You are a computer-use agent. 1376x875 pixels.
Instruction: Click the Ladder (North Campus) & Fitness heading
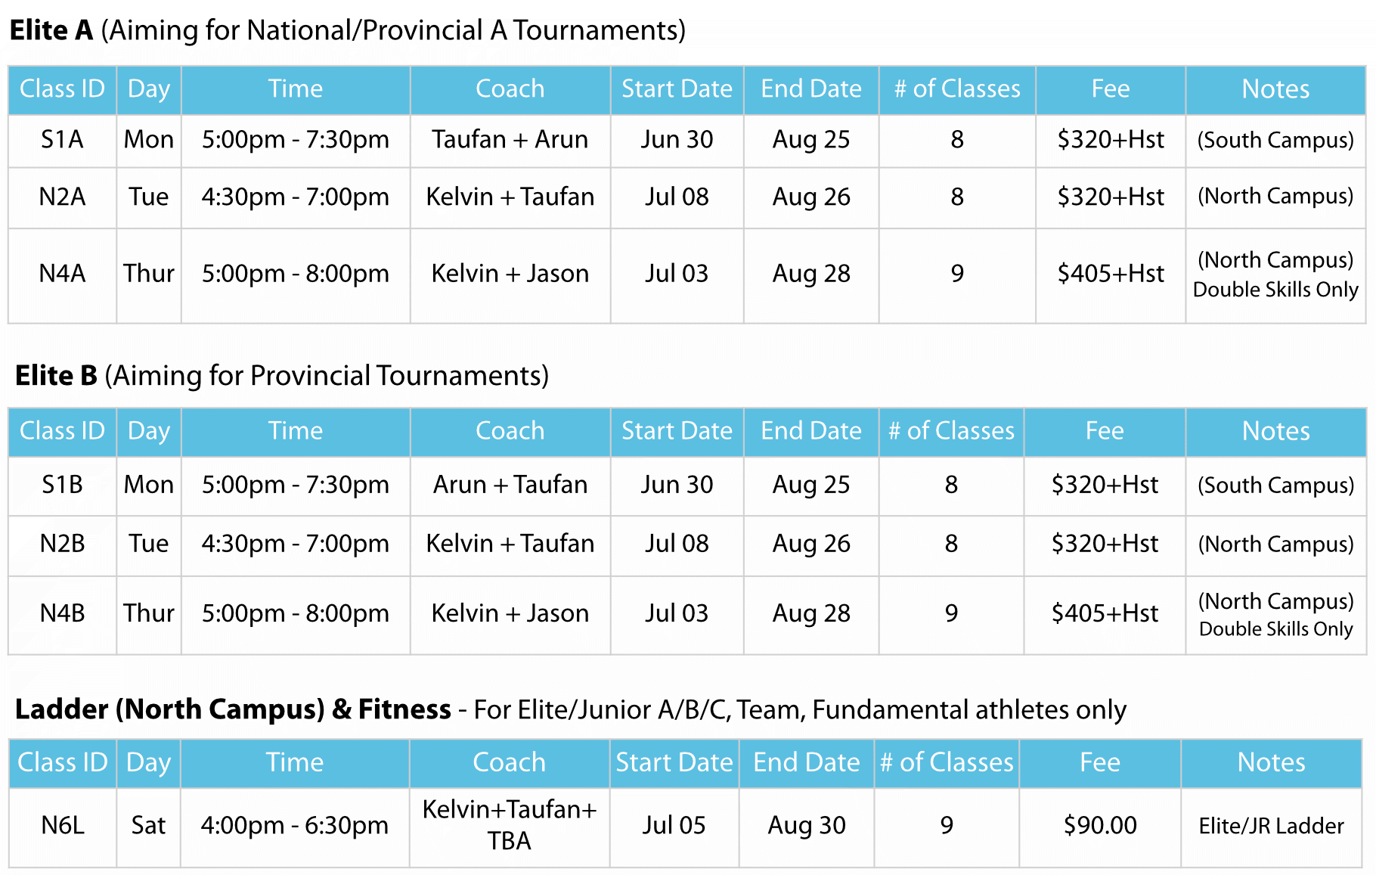pos(233,709)
